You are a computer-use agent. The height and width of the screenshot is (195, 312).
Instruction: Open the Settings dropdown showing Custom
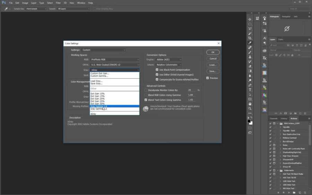tap(103, 50)
